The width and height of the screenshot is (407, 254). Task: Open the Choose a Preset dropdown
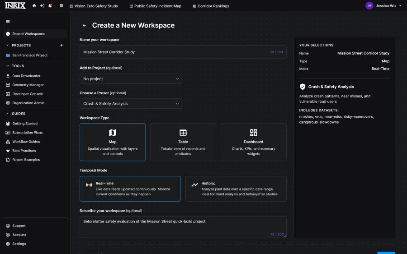[x=131, y=104]
